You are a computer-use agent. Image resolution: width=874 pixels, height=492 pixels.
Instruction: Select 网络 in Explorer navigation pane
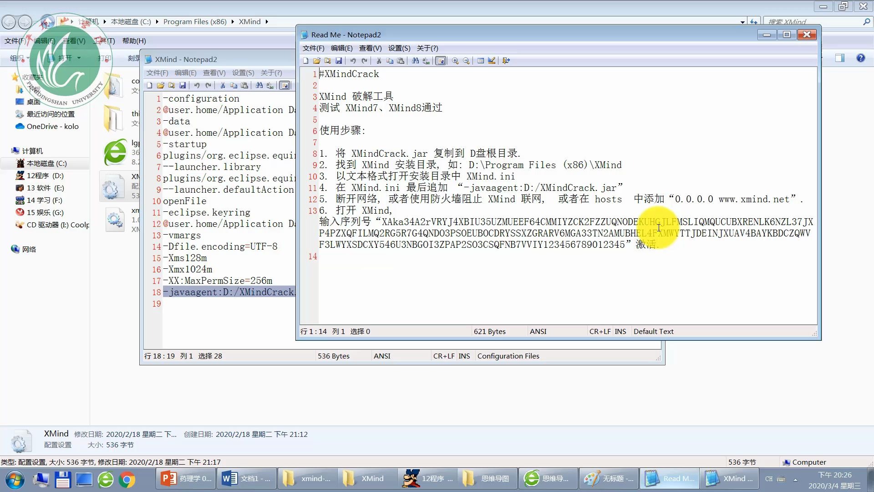[x=29, y=249]
